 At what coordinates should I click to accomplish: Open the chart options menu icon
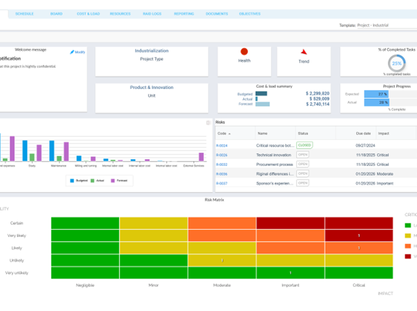click(208, 123)
